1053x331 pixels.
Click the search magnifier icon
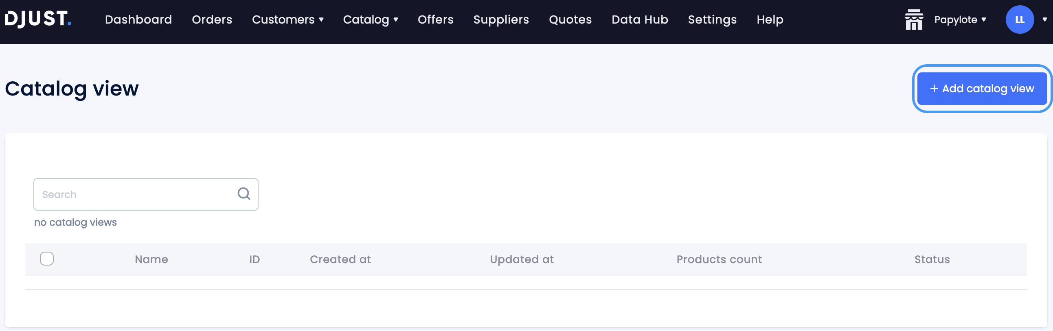pos(244,194)
